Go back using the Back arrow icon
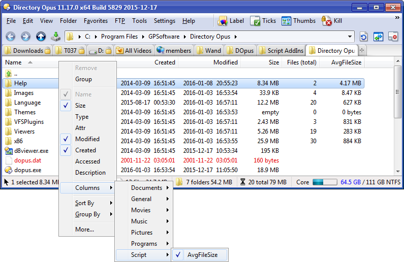 (10, 37)
